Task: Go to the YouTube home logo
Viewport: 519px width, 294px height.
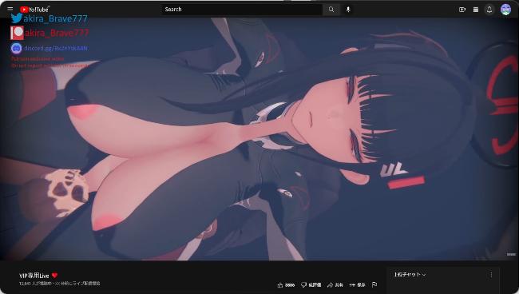Action: [34, 10]
